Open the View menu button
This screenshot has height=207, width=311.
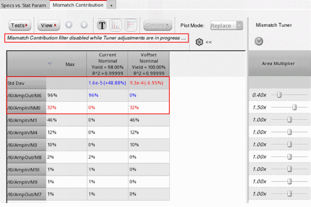[x=49, y=25]
